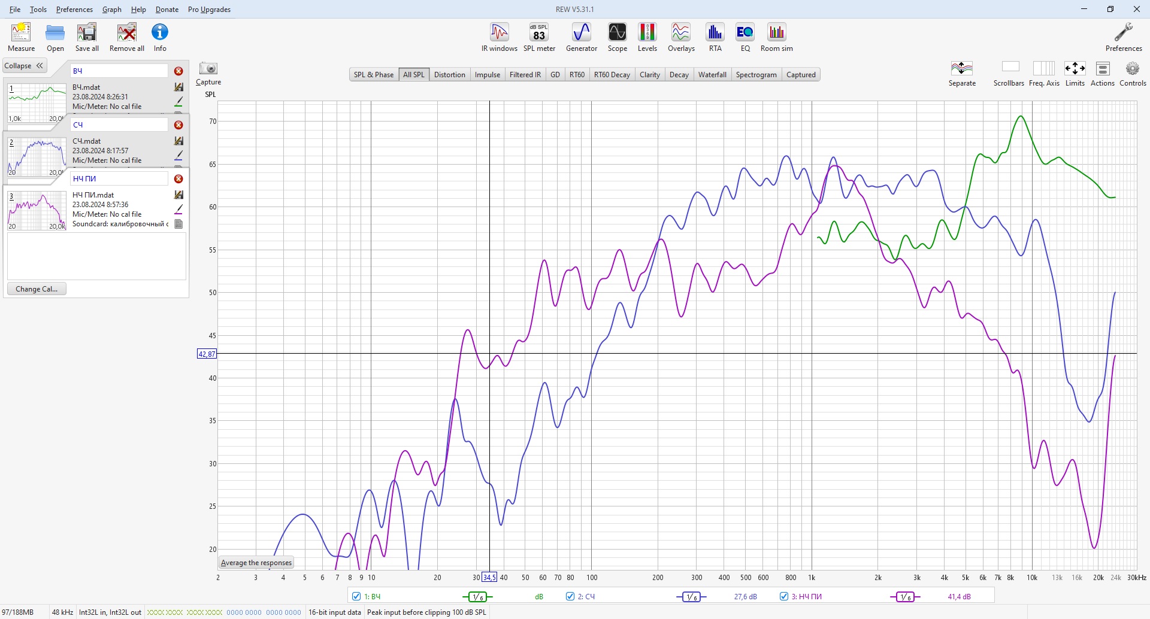Open the Tools menu
This screenshot has width=1150, height=619.
pyautogui.click(x=38, y=10)
